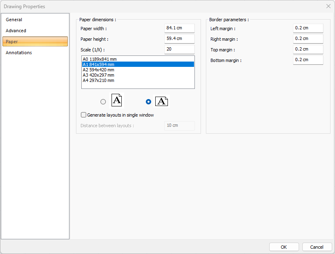Click the Paper width input field

click(179, 28)
